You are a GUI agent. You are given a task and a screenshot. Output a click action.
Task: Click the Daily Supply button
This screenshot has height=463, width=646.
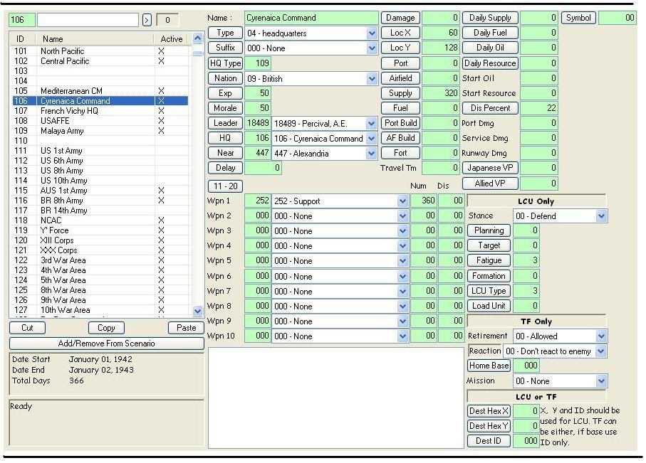(490, 18)
